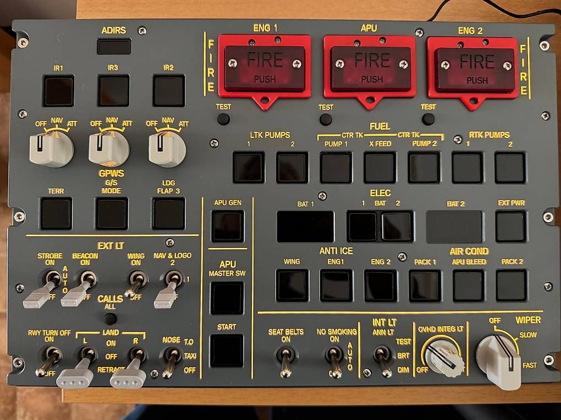Push RTK PUMPS 2 button
This screenshot has width=561, height=420.
(510, 168)
